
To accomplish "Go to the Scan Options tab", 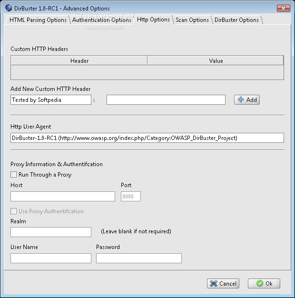I will [x=192, y=20].
